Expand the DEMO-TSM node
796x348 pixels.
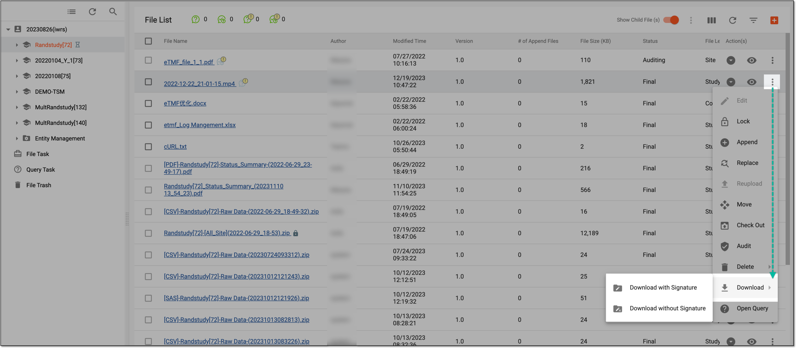tap(17, 92)
